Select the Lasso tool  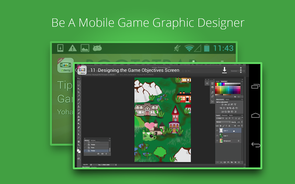click(x=79, y=85)
